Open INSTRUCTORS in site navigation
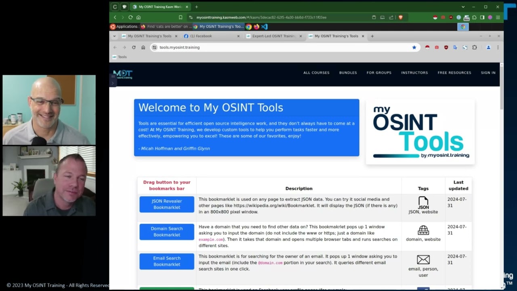 point(414,73)
